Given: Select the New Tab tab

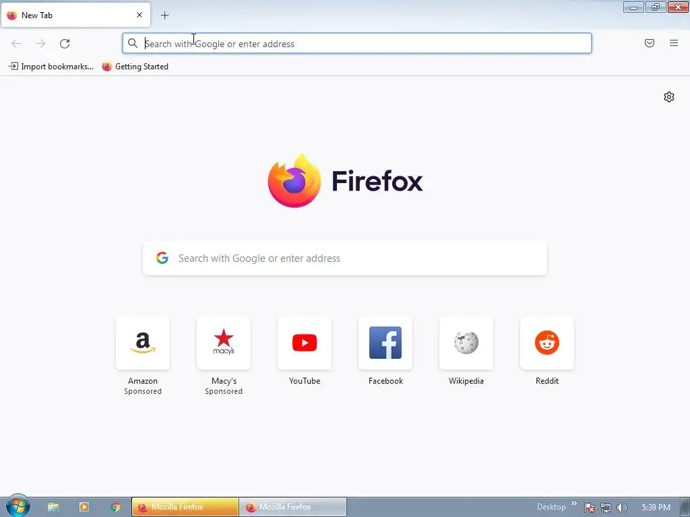Looking at the screenshot, I should 75,15.
